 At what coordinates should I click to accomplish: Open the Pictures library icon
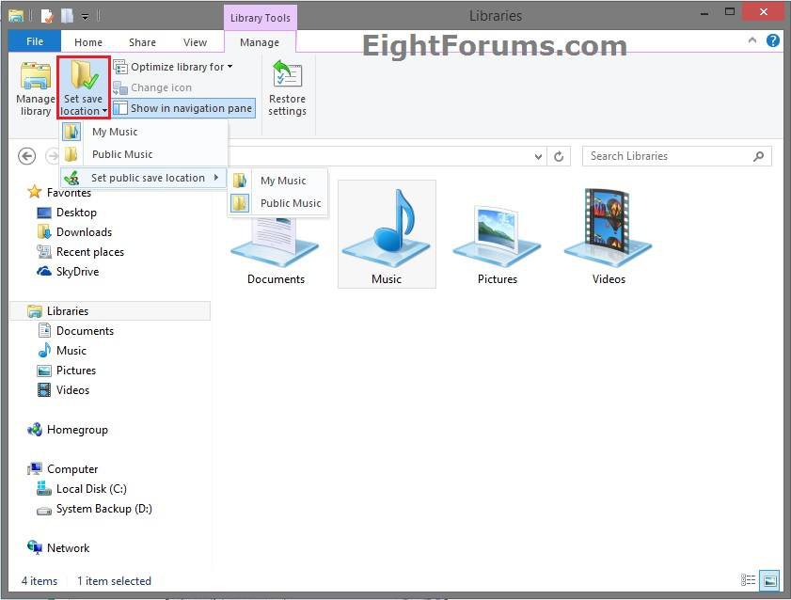(x=497, y=235)
